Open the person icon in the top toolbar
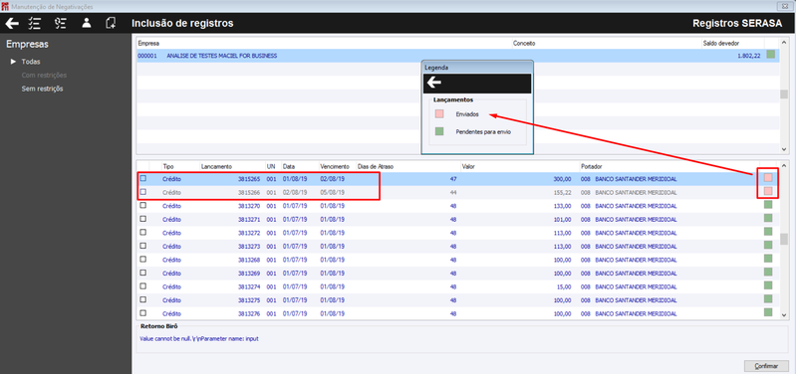This screenshot has height=374, width=797. (x=87, y=23)
